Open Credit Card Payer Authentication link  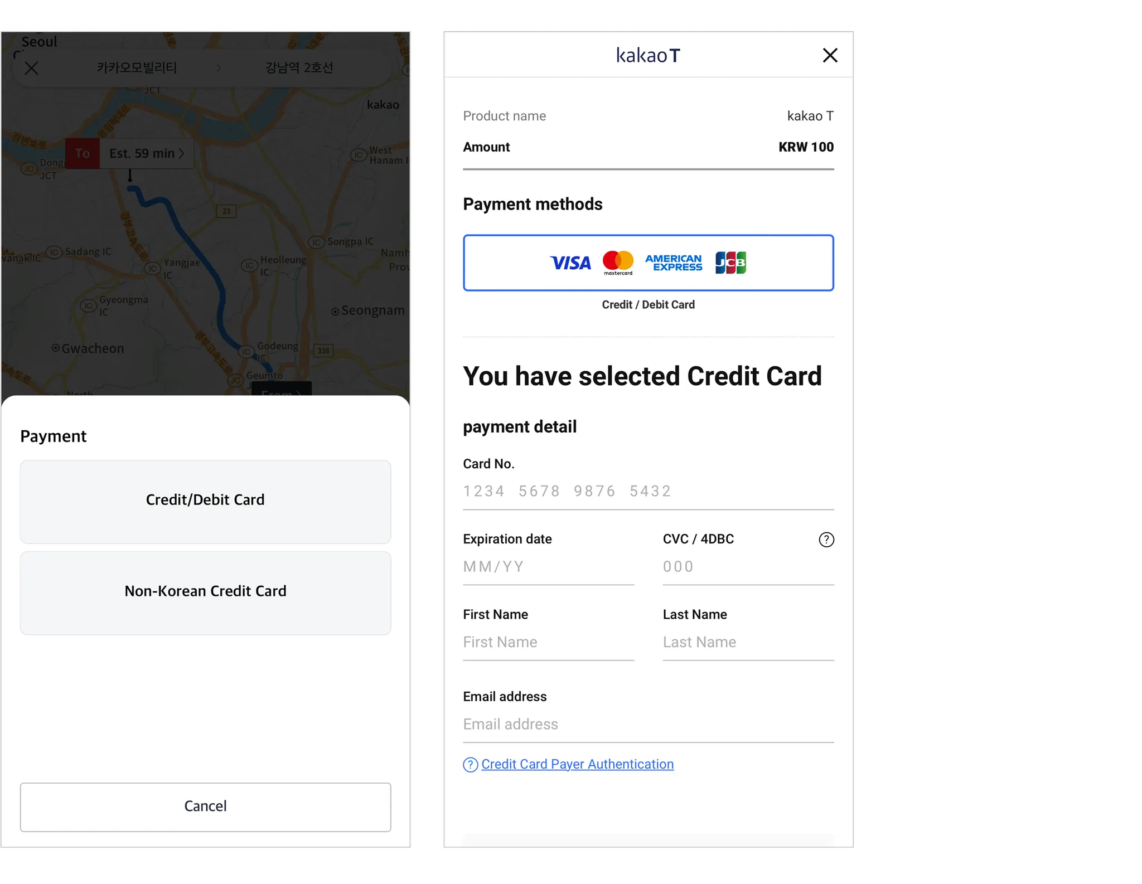(577, 764)
